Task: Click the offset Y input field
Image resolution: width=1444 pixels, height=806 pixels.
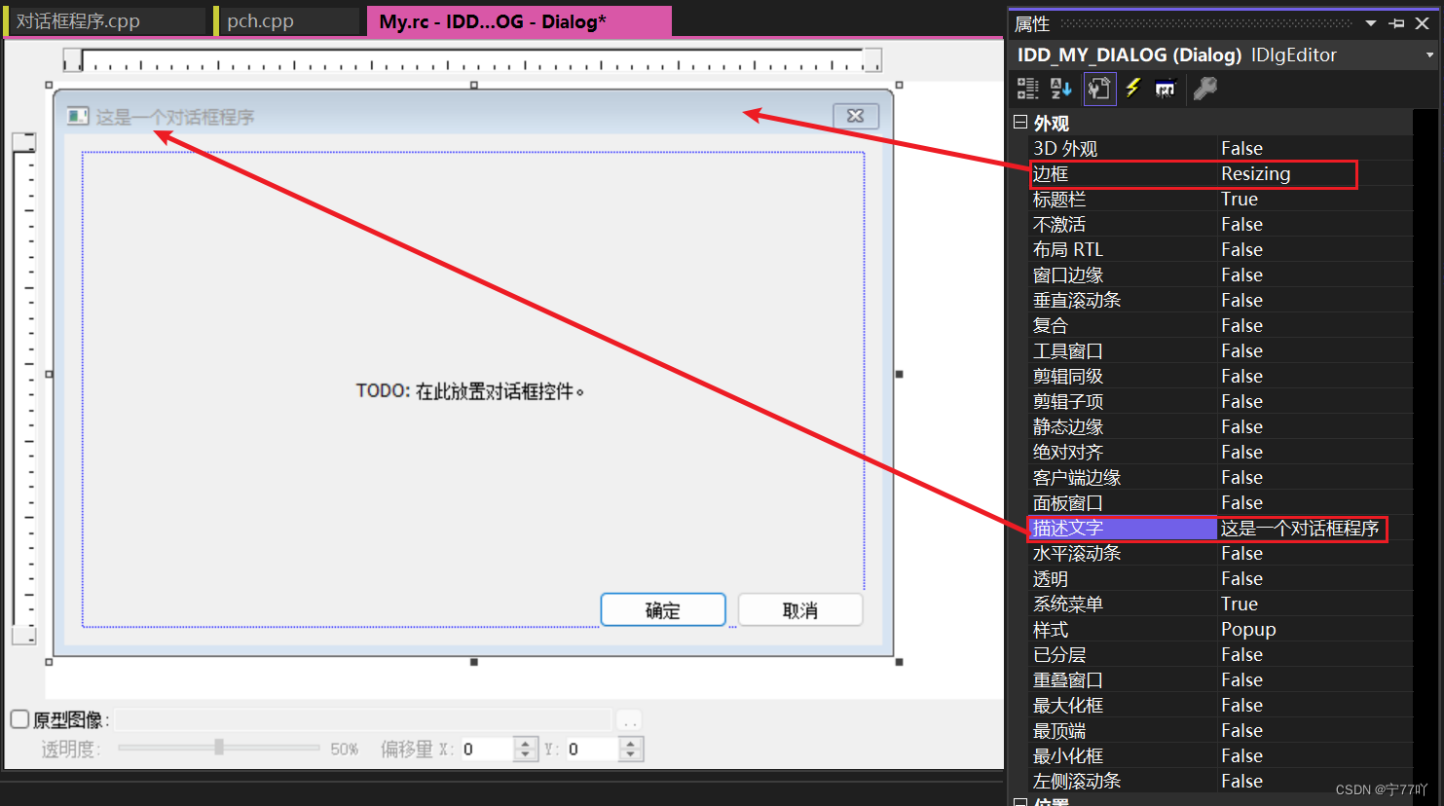Action: click(591, 749)
